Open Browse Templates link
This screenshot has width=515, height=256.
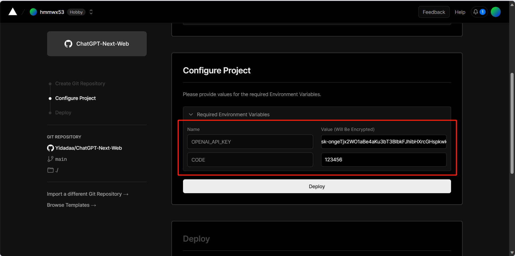tap(71, 205)
